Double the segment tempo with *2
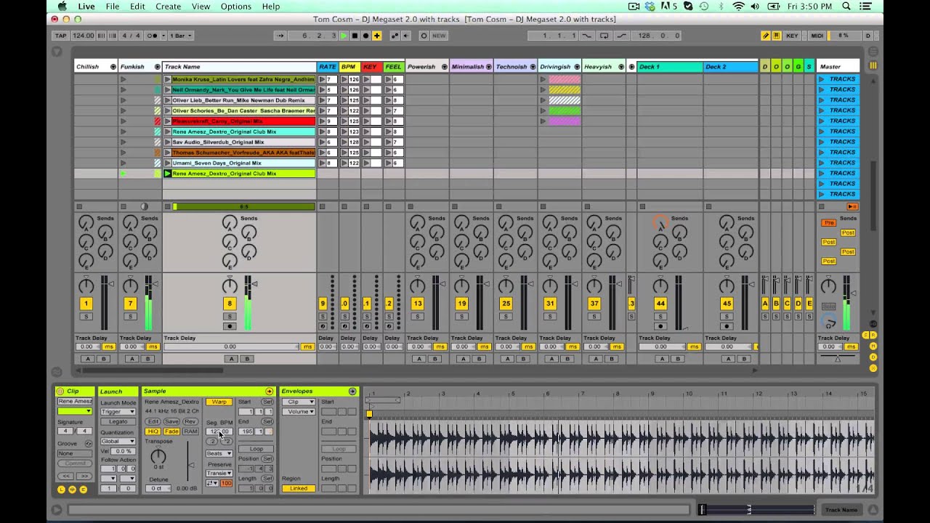The width and height of the screenshot is (930, 523). (x=226, y=441)
